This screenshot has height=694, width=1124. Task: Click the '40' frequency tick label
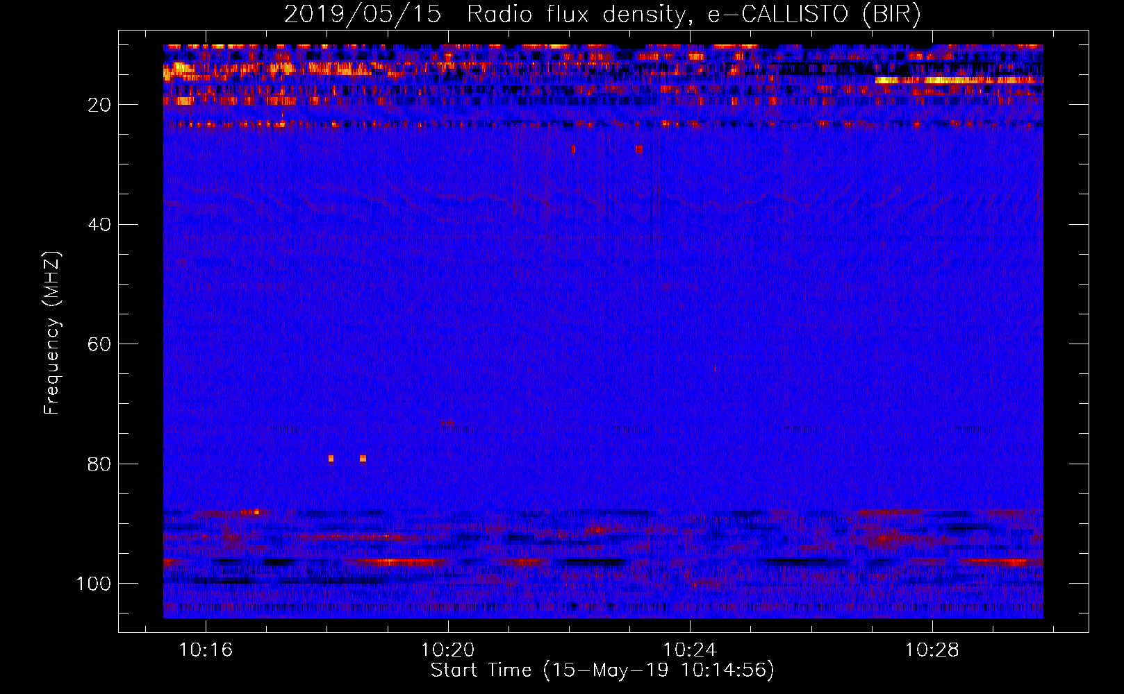click(99, 225)
